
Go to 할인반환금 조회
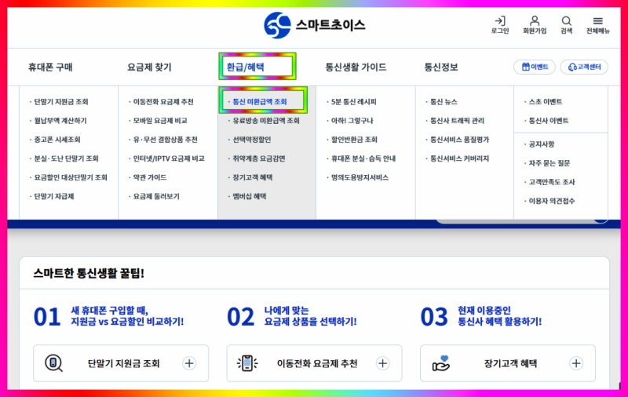click(x=354, y=140)
